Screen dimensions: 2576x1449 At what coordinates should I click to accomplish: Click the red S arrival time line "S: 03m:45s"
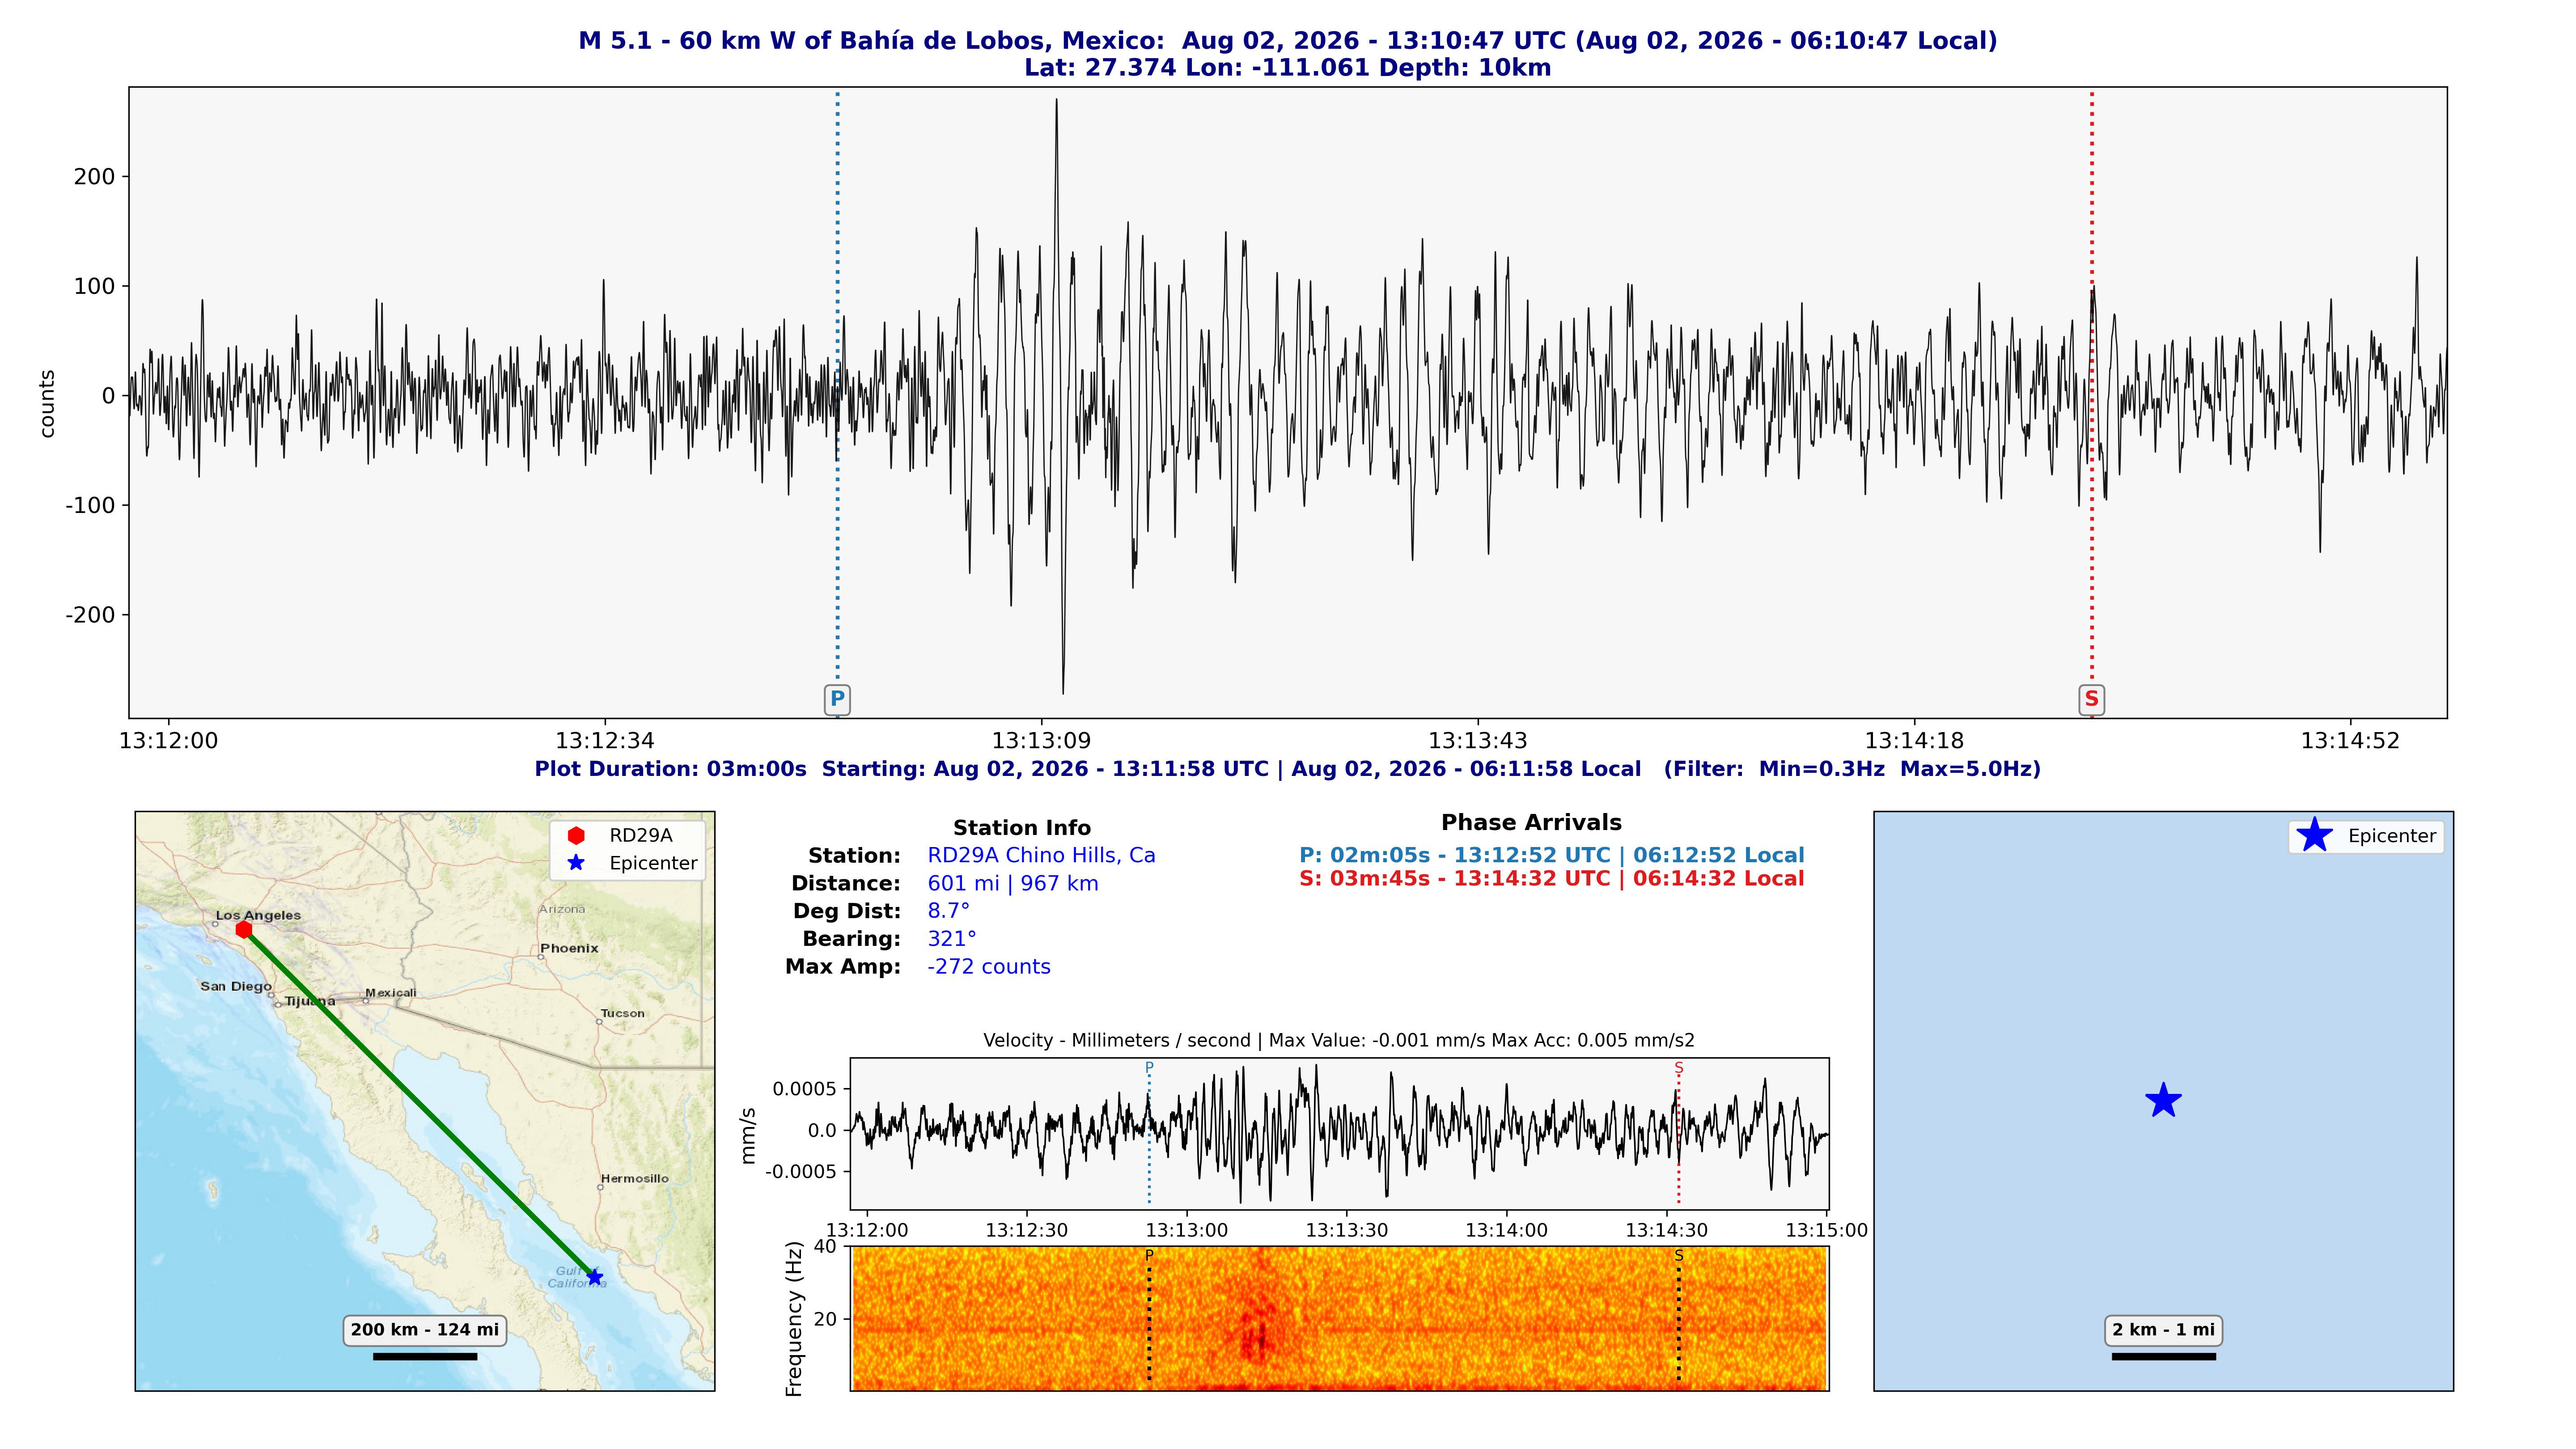coord(1552,879)
